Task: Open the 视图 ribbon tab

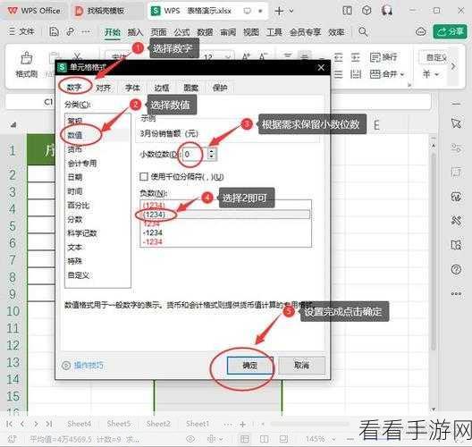Action: tap(251, 32)
